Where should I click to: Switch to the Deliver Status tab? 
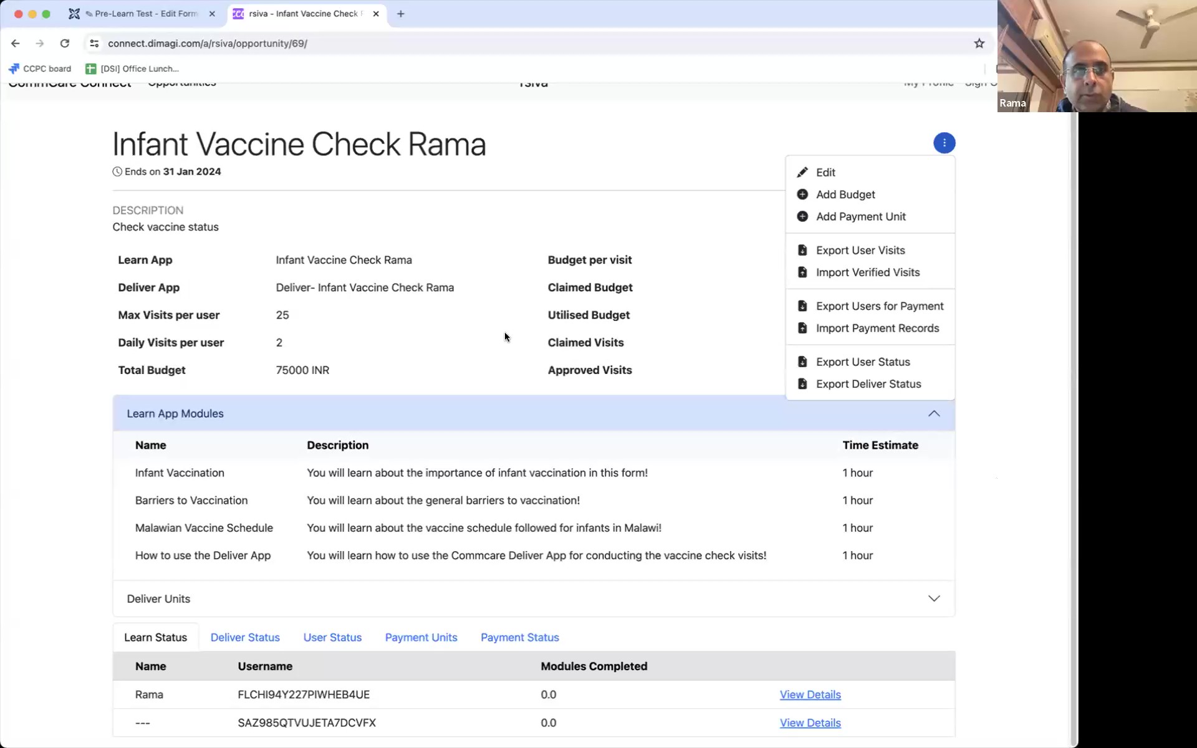point(245,637)
